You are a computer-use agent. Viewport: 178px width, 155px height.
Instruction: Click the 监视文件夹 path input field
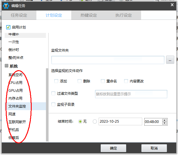[108, 60]
